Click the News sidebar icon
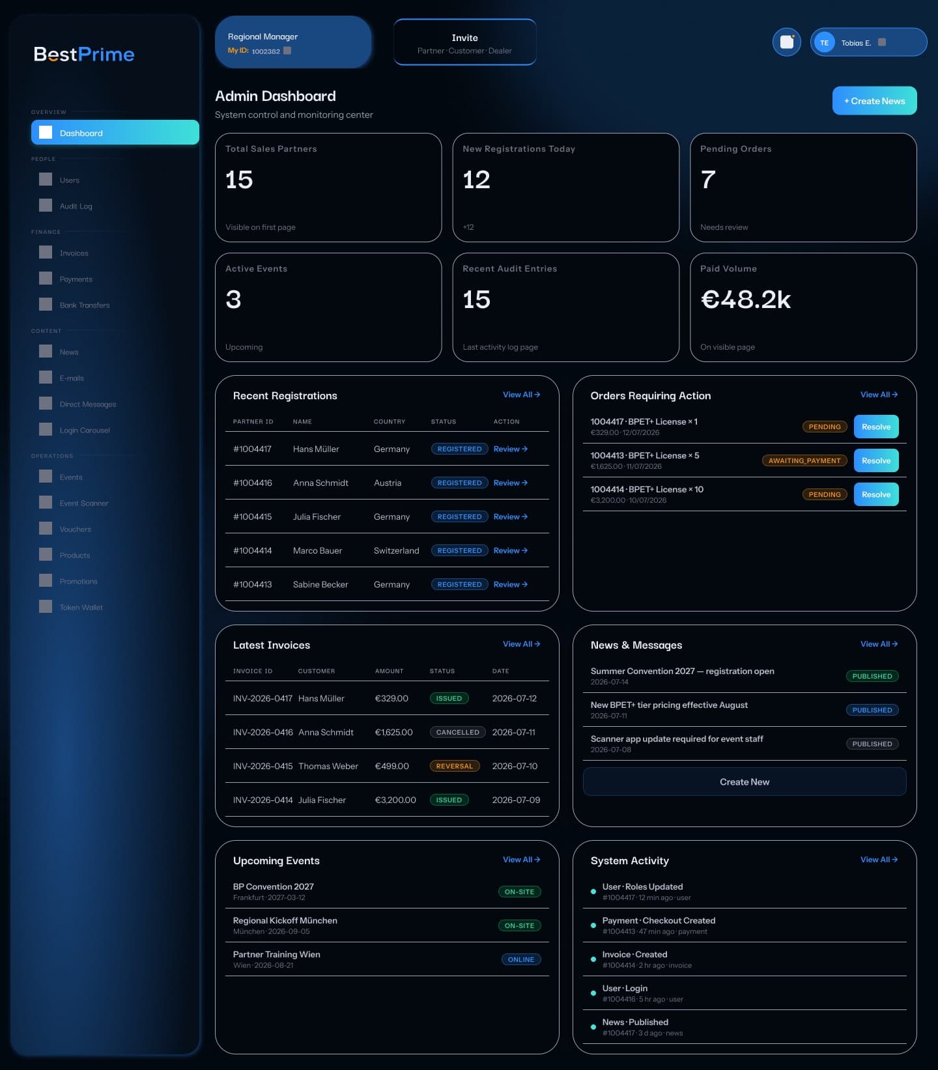This screenshot has height=1070, width=938. pyautogui.click(x=46, y=351)
